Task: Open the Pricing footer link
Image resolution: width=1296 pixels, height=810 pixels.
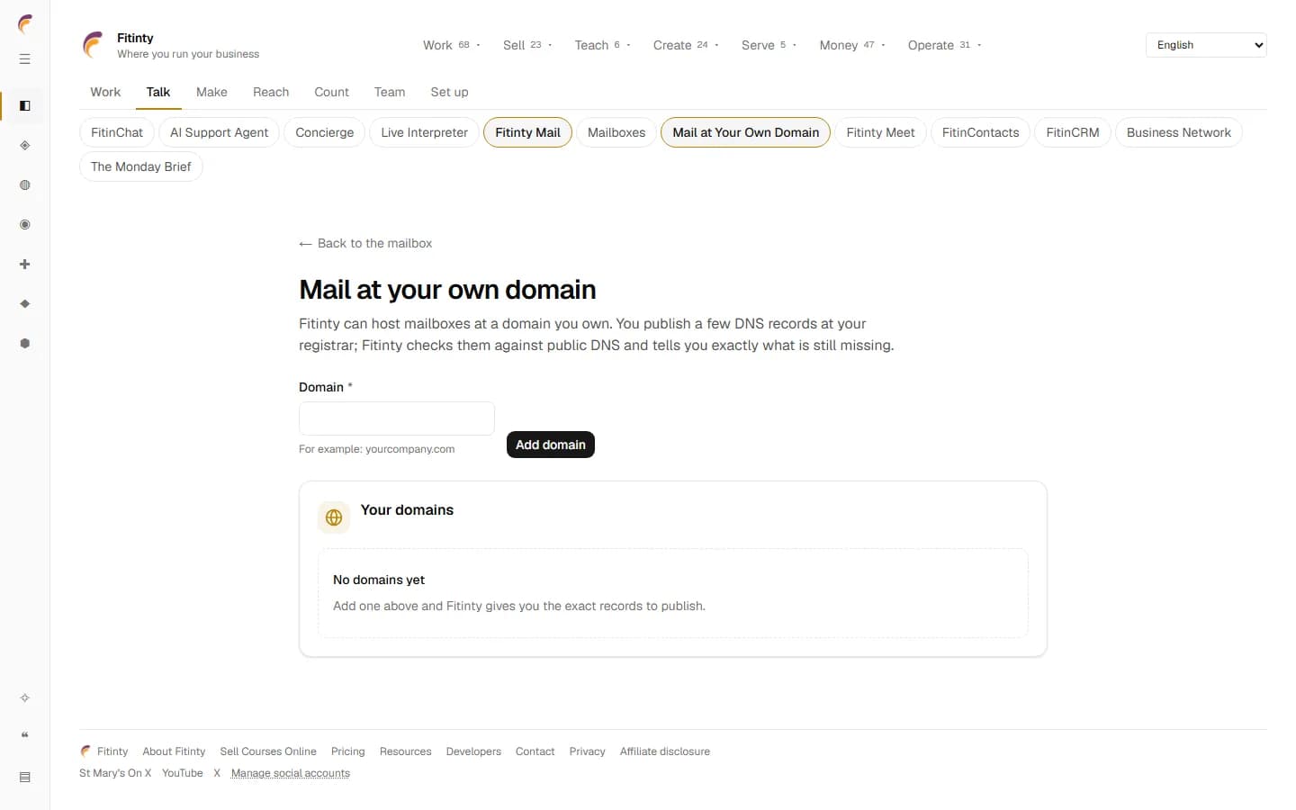Action: (347, 751)
